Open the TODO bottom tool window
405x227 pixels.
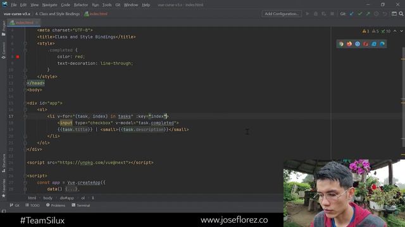[x=32, y=206]
